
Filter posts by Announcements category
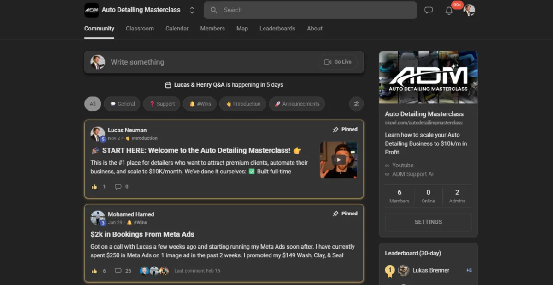(x=297, y=104)
